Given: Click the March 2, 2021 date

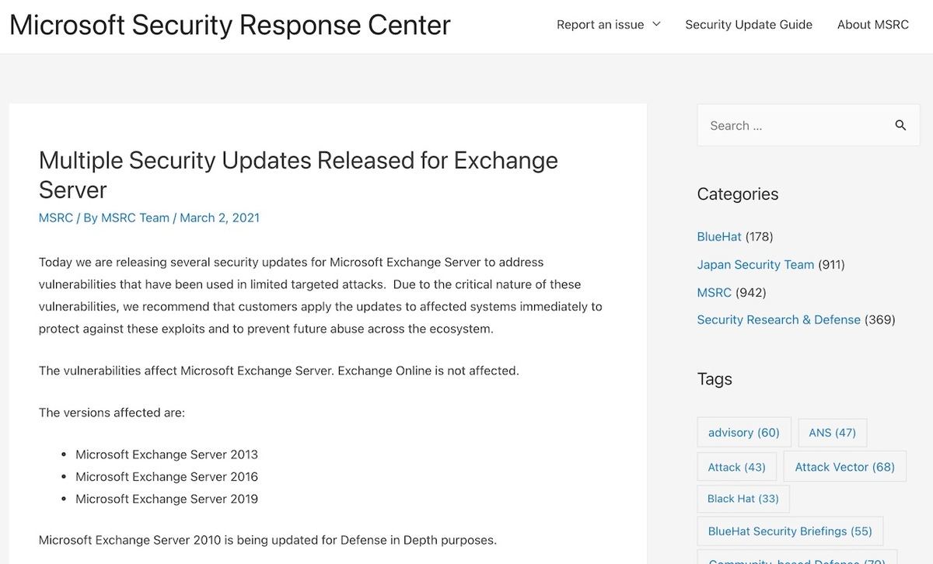Looking at the screenshot, I should tap(220, 218).
